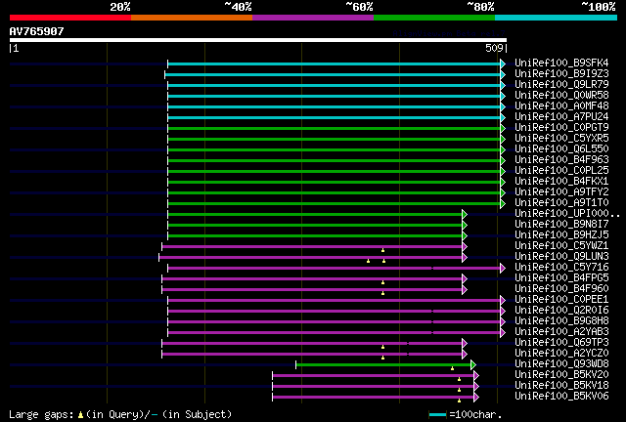Select the UniRef100_B4F960 label
This screenshot has height=422, width=626.
click(x=561, y=289)
